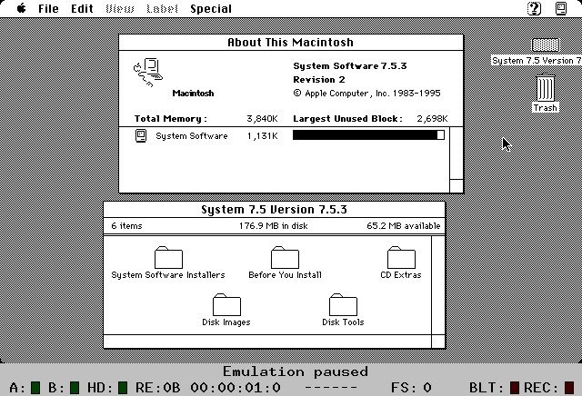This screenshot has width=582, height=396.
Task: Click the System Software row icon
Action: 141,135
